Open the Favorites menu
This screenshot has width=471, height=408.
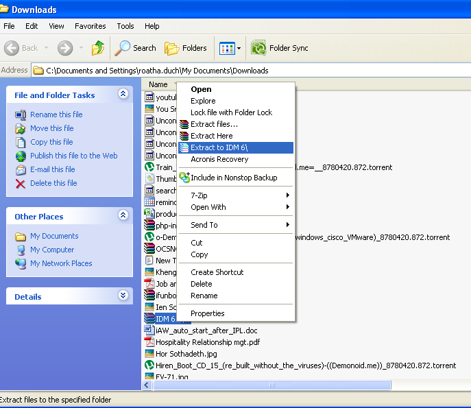(90, 26)
